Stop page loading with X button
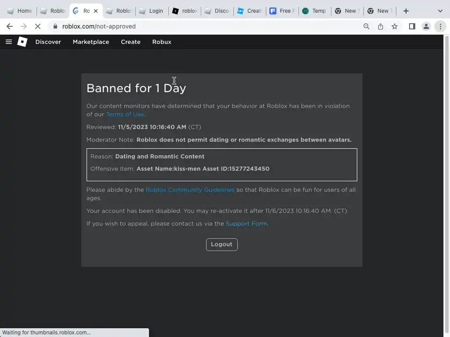The width and height of the screenshot is (450, 337). [x=38, y=26]
